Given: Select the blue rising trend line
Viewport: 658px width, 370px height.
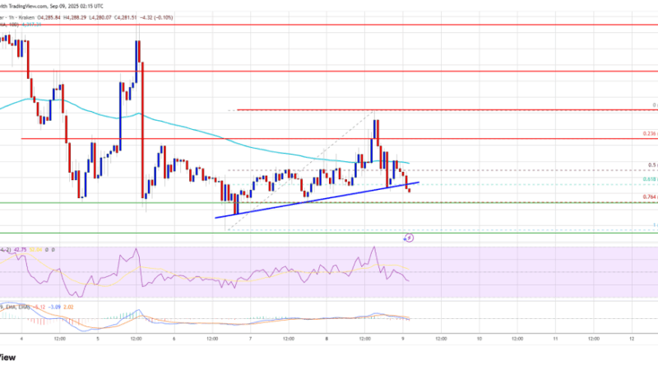Looking at the screenshot, I should tap(317, 201).
